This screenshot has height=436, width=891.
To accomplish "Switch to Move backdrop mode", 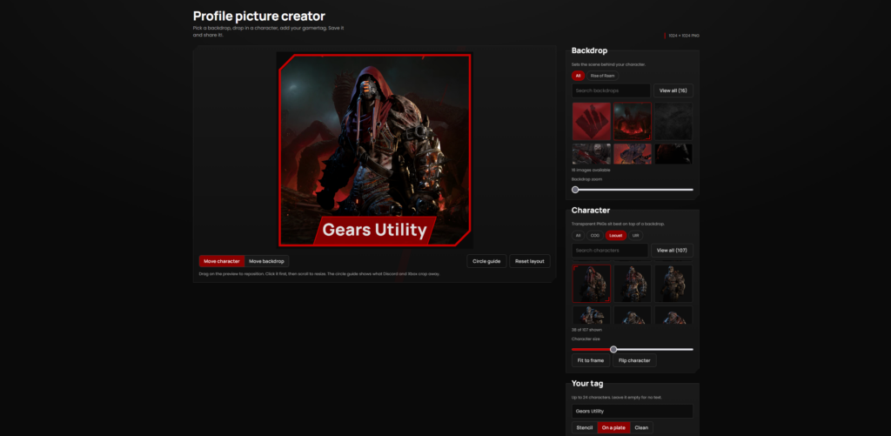I will (266, 261).
